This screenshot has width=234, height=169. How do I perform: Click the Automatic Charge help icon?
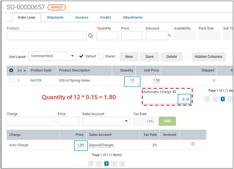[x=174, y=92]
